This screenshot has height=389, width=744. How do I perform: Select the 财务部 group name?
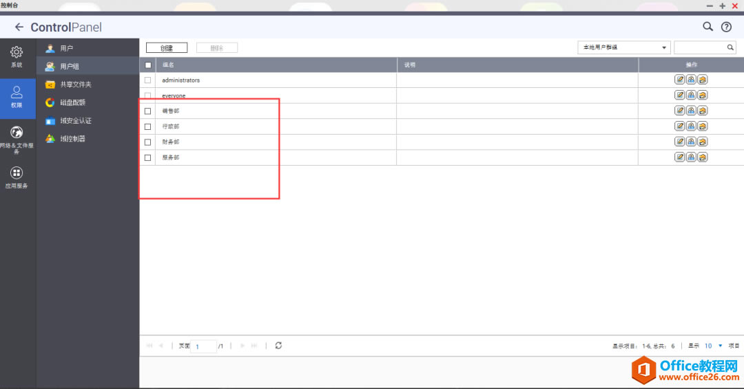[171, 142]
